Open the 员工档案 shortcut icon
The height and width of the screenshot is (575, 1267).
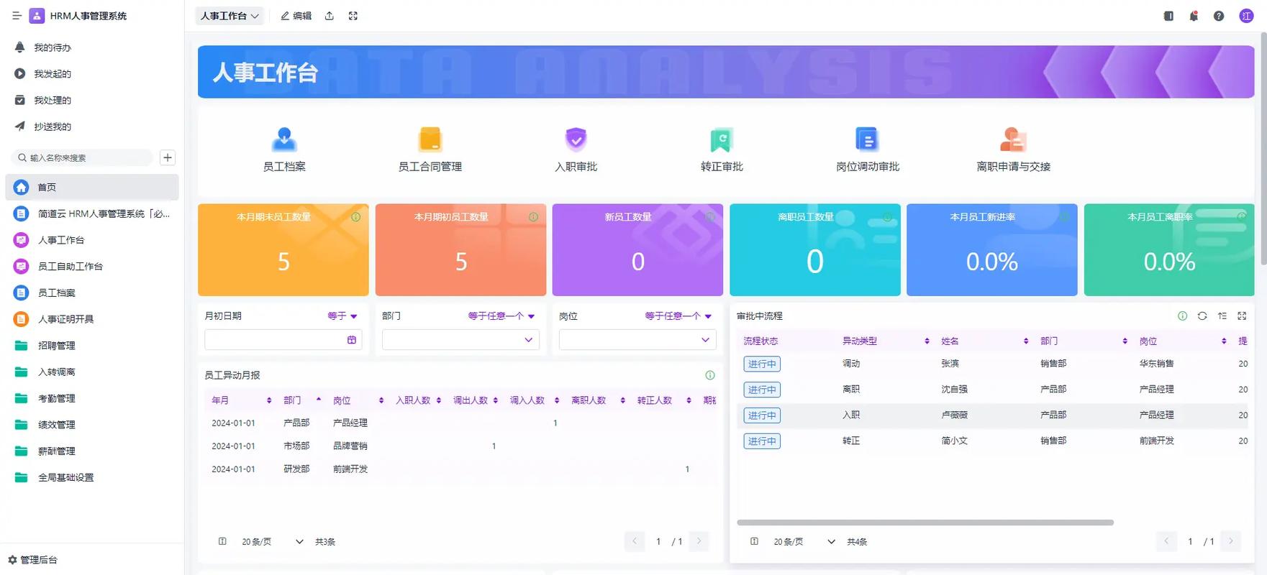284,139
